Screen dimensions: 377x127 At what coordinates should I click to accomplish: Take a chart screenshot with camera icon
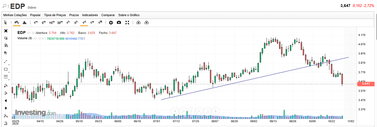[119, 23]
